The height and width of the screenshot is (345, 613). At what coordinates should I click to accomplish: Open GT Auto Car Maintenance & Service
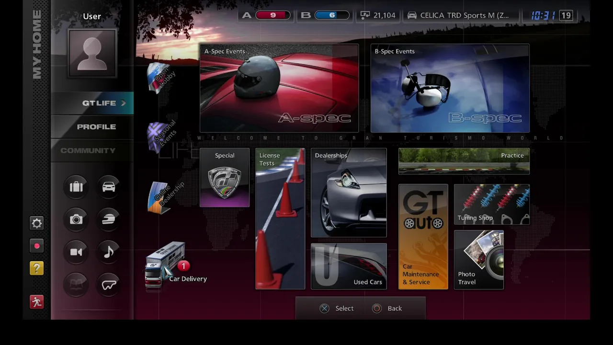pyautogui.click(x=423, y=237)
